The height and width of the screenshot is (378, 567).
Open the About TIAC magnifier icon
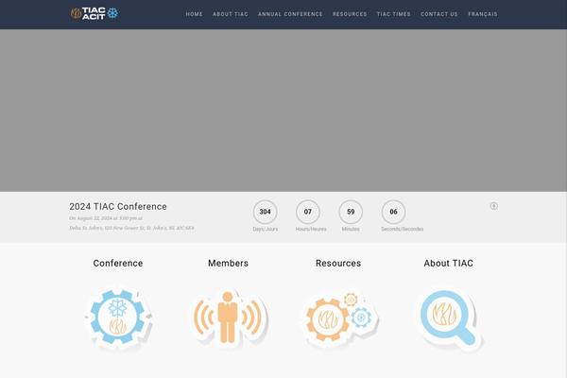pyautogui.click(x=450, y=319)
